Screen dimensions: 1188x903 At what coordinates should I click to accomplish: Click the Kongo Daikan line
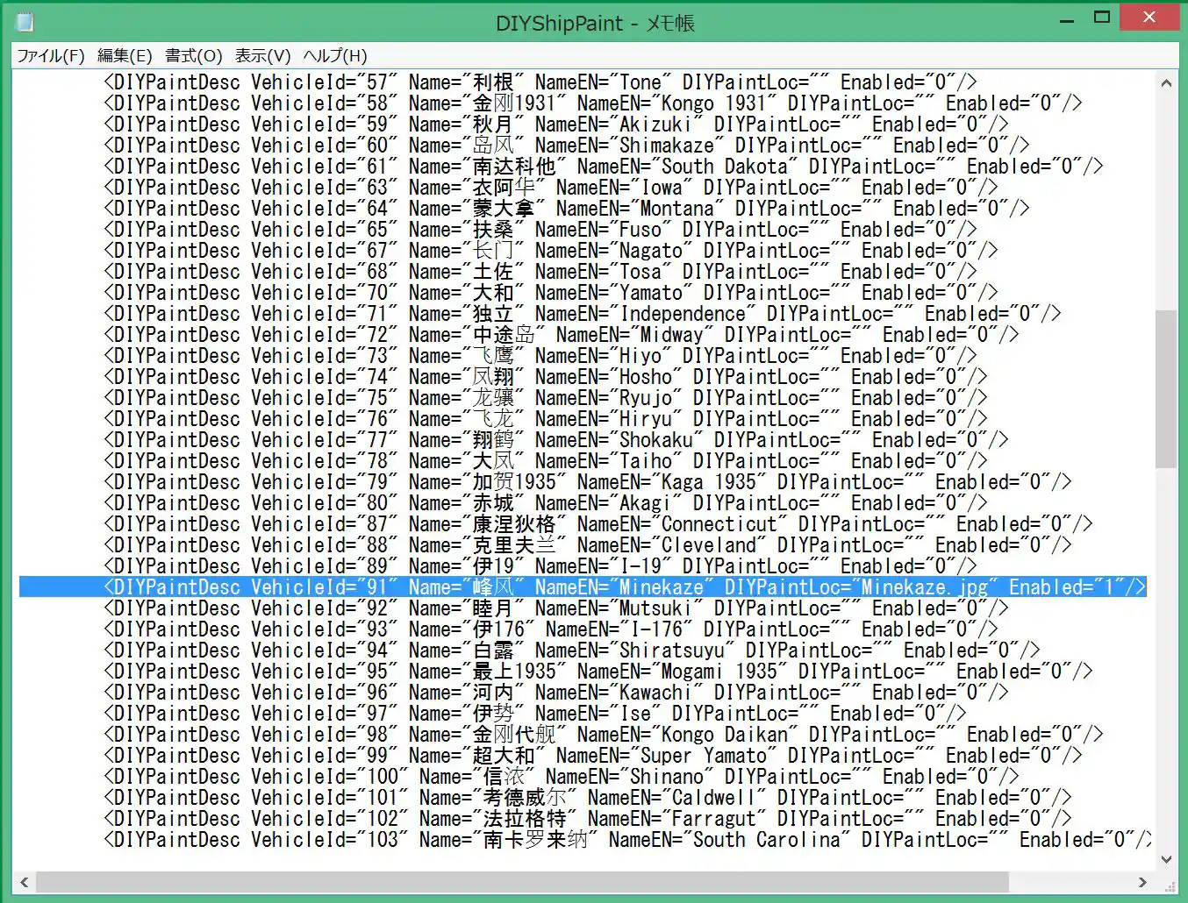603,735
